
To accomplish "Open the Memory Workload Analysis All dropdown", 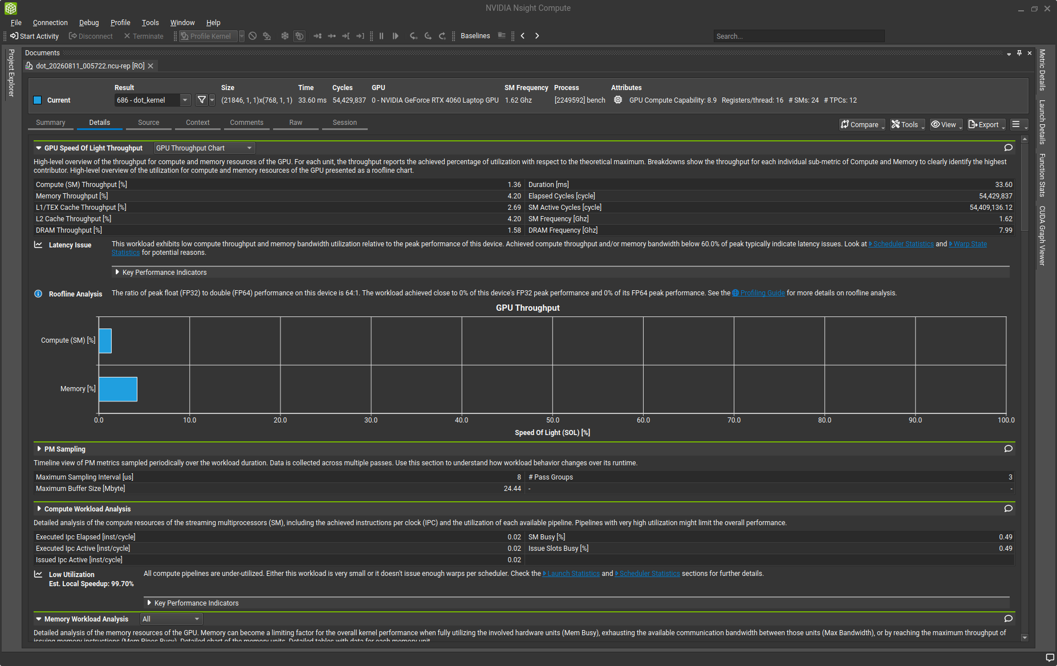I will tap(172, 619).
